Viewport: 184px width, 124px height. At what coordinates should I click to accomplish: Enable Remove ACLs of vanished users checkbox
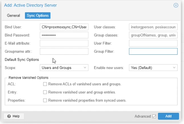tap(45, 84)
